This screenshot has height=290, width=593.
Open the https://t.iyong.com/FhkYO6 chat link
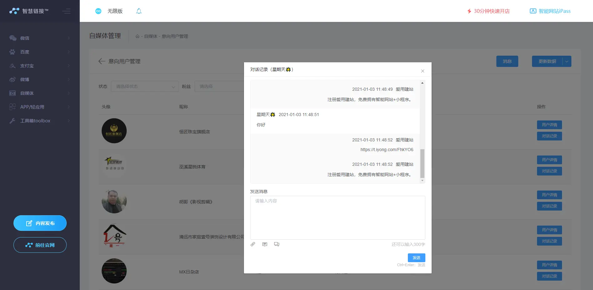tap(387, 150)
